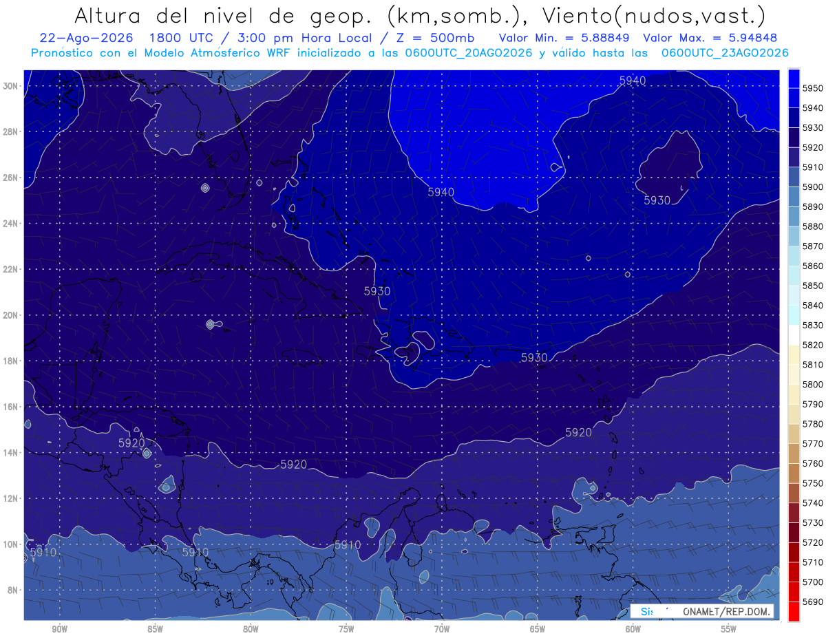Viewport: 826px width, 638px height.
Task: Click the bright red swatch at the color bar bottom
Action: tap(793, 611)
